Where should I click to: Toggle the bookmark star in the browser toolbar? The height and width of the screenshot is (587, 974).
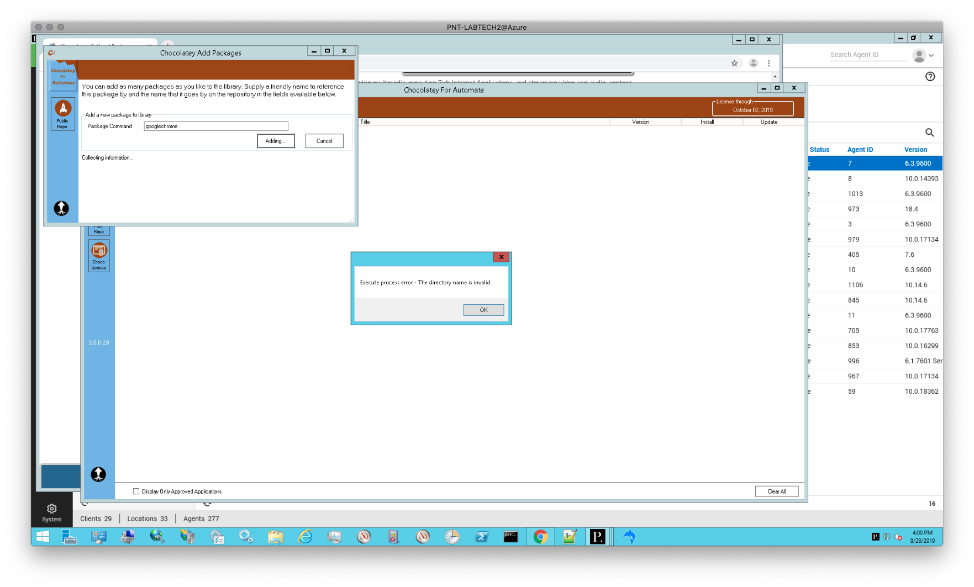(x=734, y=63)
